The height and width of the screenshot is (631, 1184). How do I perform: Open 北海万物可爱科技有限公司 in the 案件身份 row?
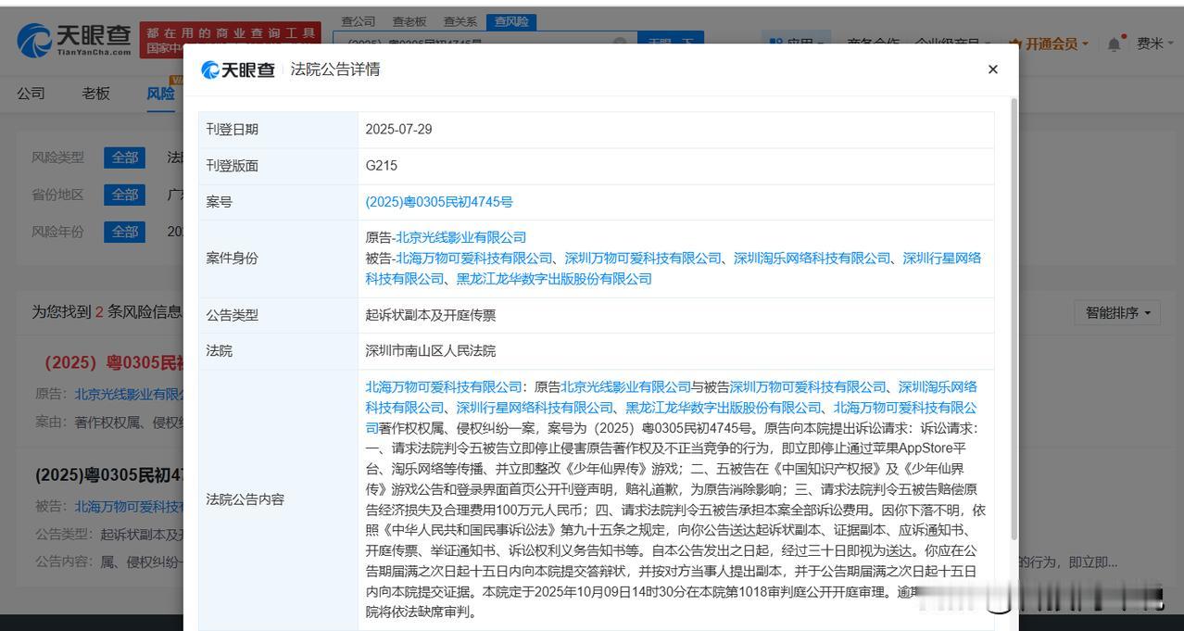[x=474, y=258]
